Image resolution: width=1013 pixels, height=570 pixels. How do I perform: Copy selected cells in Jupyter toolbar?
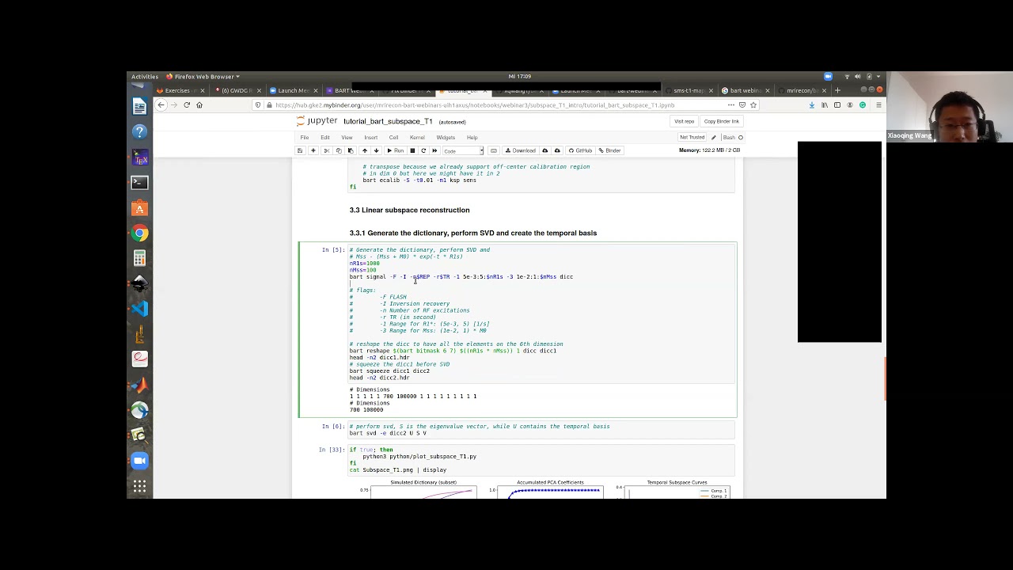click(339, 150)
